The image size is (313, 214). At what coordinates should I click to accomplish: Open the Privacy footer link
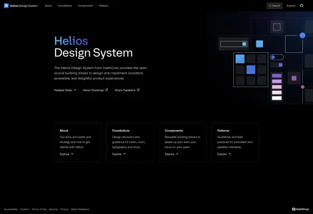[x=65, y=209]
